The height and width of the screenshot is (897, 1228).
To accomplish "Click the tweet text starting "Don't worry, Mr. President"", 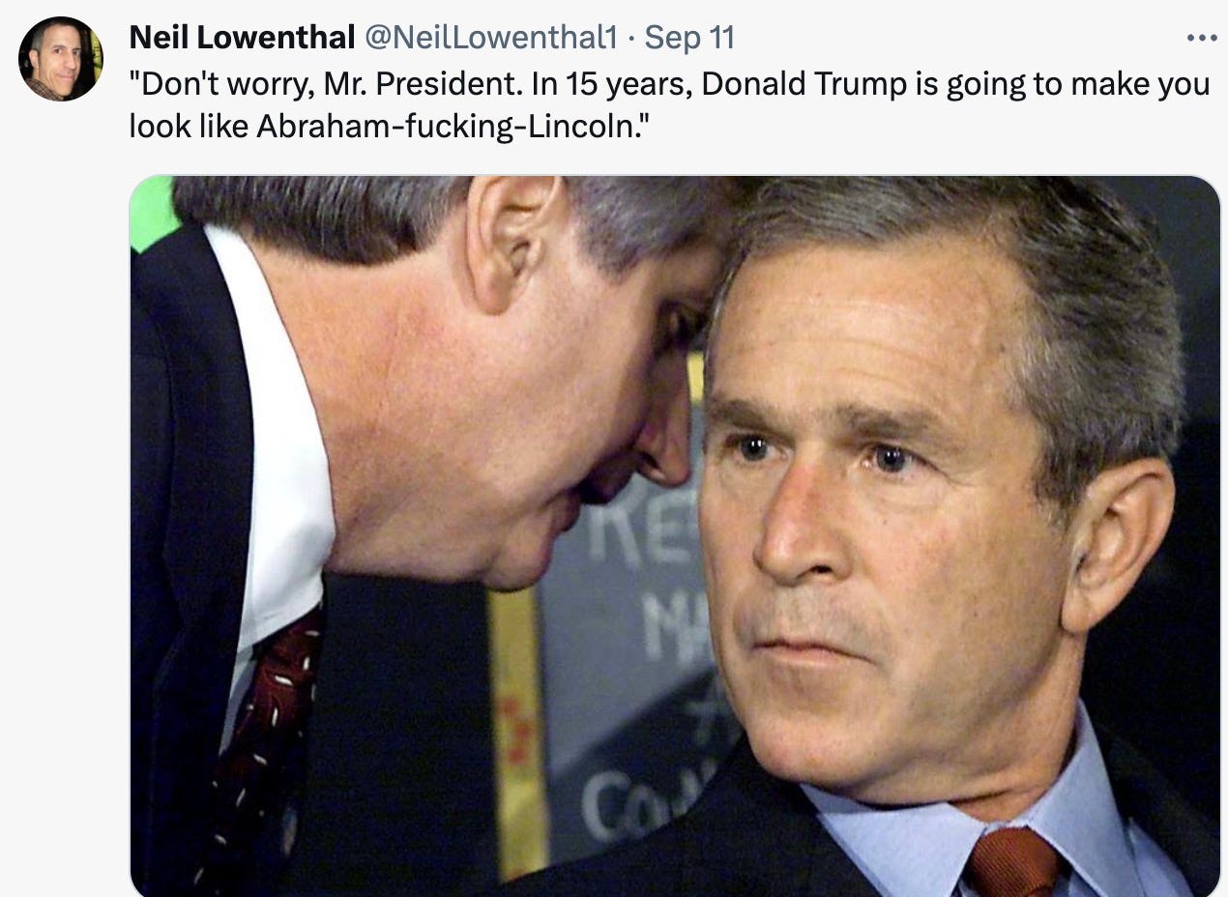I will (669, 104).
